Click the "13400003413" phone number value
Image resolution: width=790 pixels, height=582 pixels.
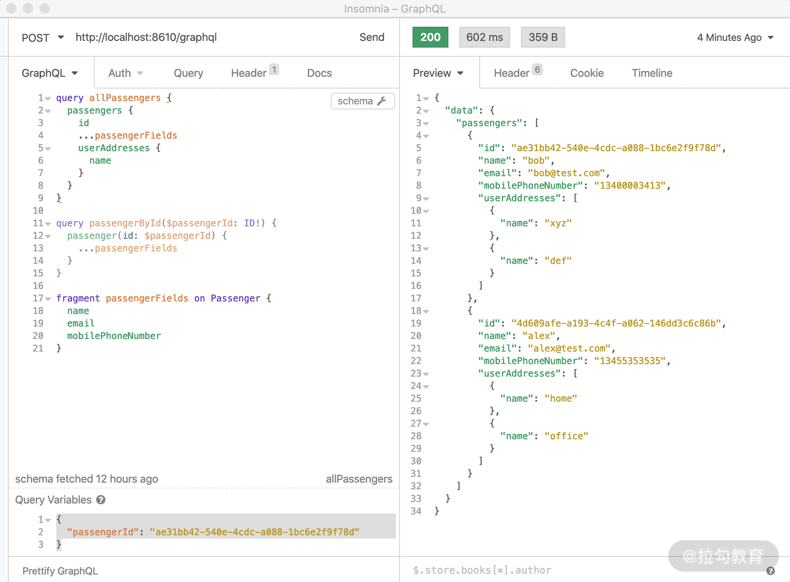tap(630, 185)
